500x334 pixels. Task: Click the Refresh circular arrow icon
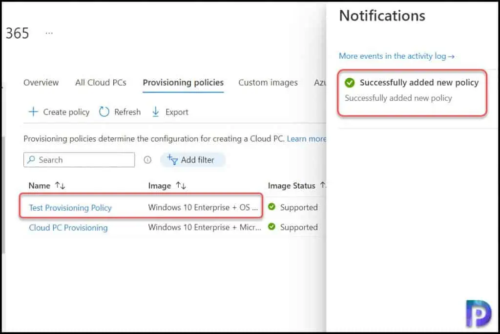point(104,112)
